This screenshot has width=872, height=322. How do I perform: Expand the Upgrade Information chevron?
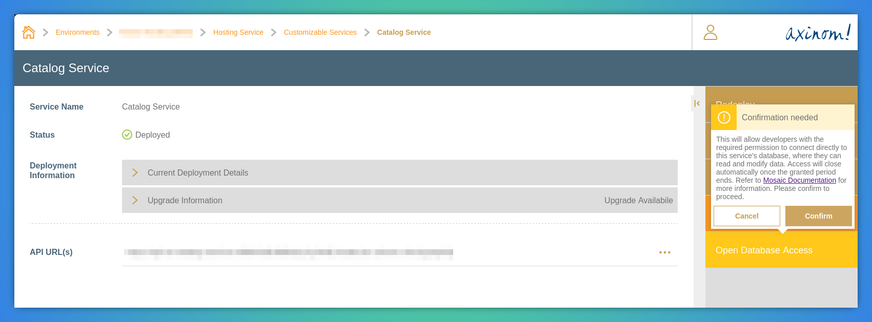(x=135, y=200)
